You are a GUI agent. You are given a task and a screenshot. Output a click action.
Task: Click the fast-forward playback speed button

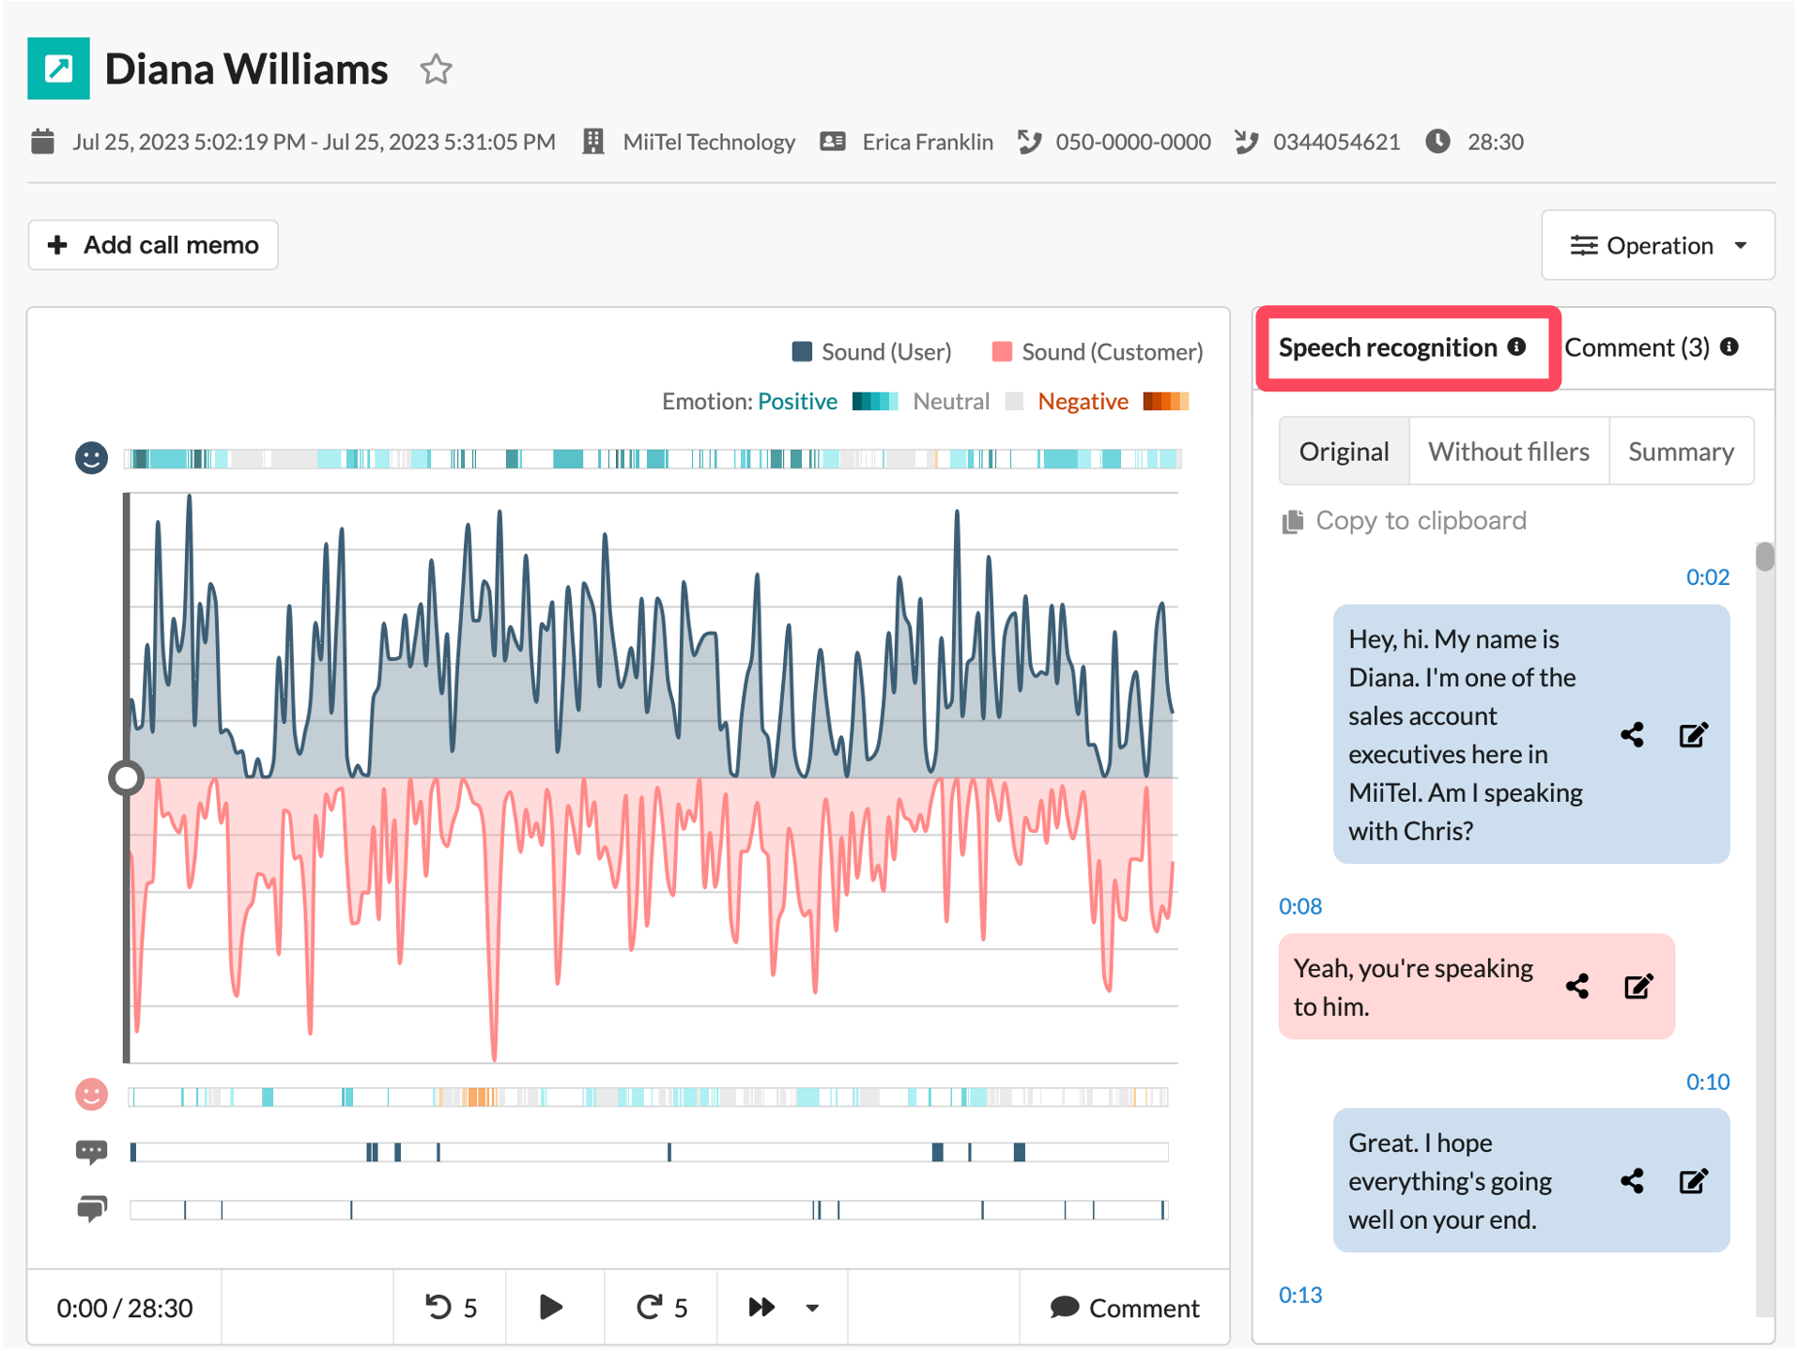(x=761, y=1308)
